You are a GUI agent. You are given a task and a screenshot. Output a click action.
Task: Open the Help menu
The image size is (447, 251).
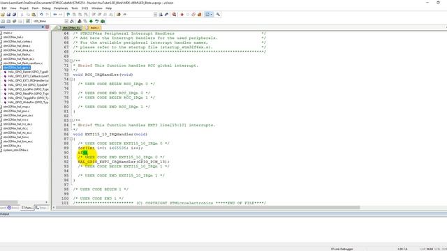pos(109,8)
